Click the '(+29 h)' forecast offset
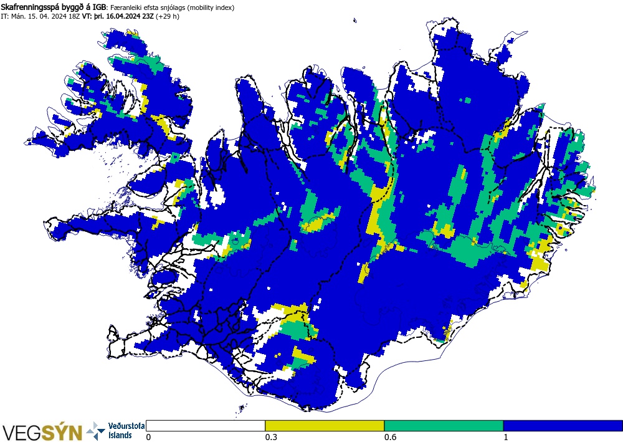Image resolution: width=623 pixels, height=442 pixels. coord(168,17)
